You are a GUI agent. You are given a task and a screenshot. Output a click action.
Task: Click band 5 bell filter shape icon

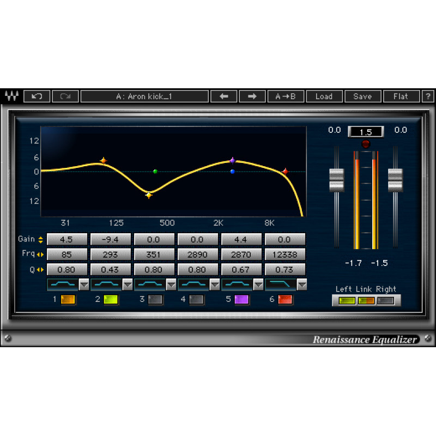tap(237, 284)
